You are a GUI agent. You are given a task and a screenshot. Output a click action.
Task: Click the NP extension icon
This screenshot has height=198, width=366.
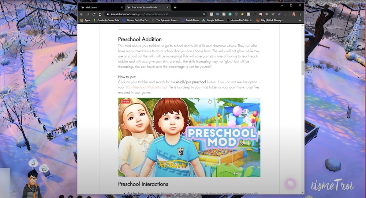coord(273,14)
